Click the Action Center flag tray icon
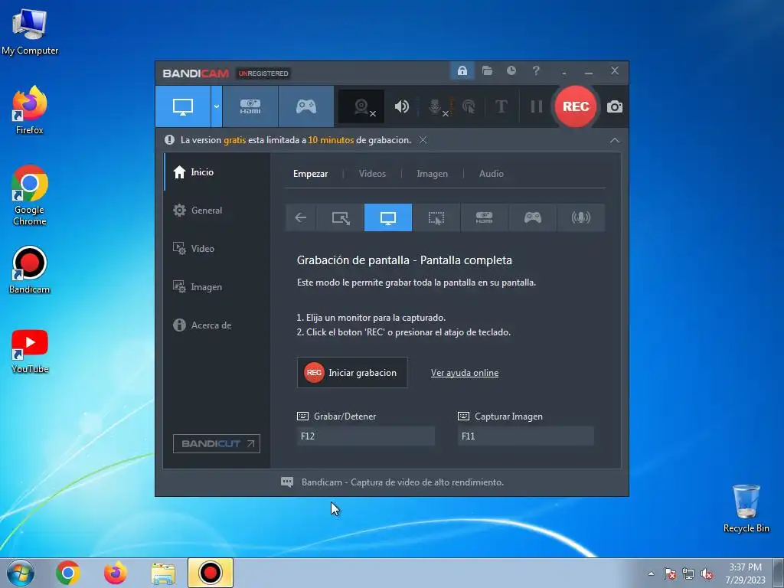Image resolution: width=784 pixels, height=588 pixels. pos(670,574)
